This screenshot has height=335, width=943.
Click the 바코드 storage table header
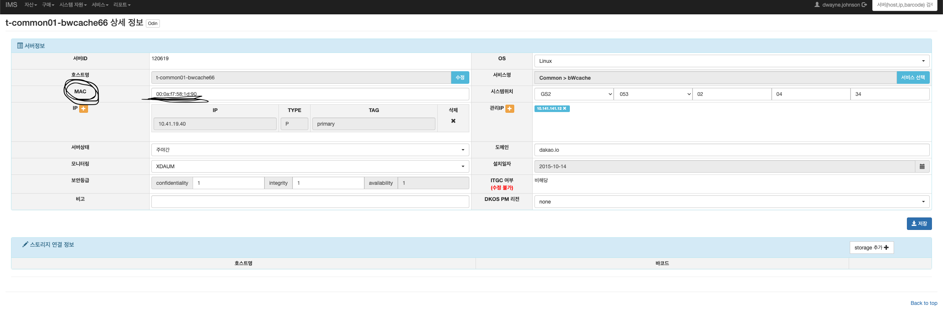662,263
